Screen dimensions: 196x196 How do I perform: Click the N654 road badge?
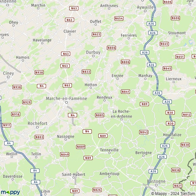click(119, 19)
